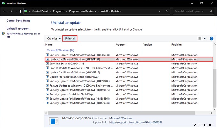The width and height of the screenshot is (217, 128).
Task: Select Programs in the breadcrumb
Action: (58, 11)
